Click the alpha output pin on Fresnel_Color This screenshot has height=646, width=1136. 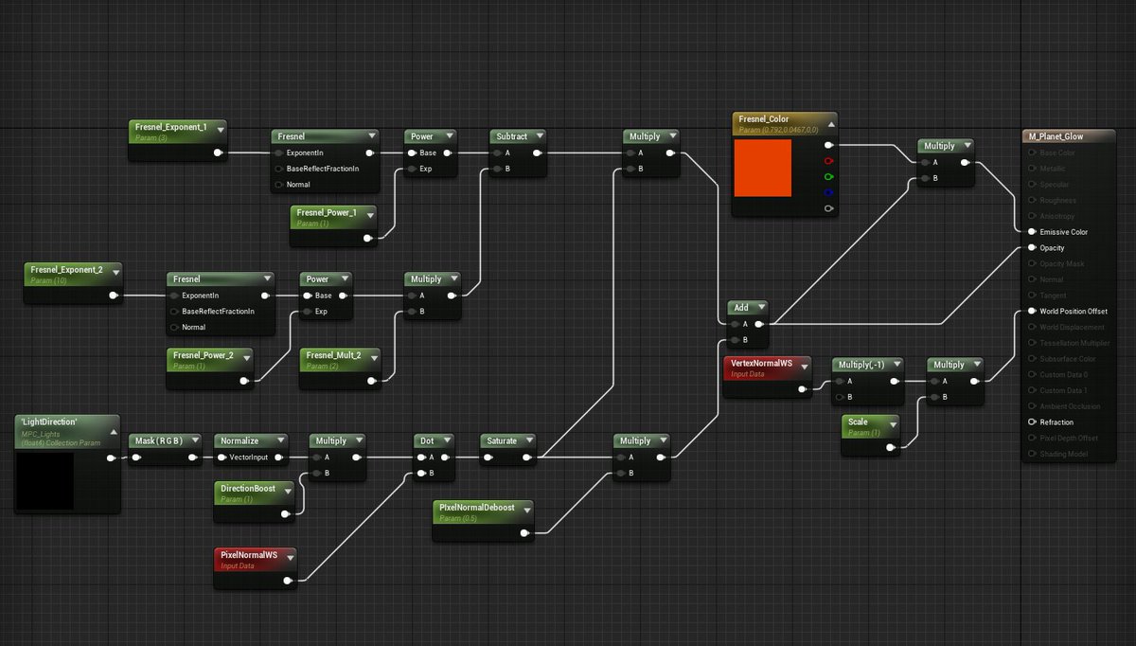point(829,208)
